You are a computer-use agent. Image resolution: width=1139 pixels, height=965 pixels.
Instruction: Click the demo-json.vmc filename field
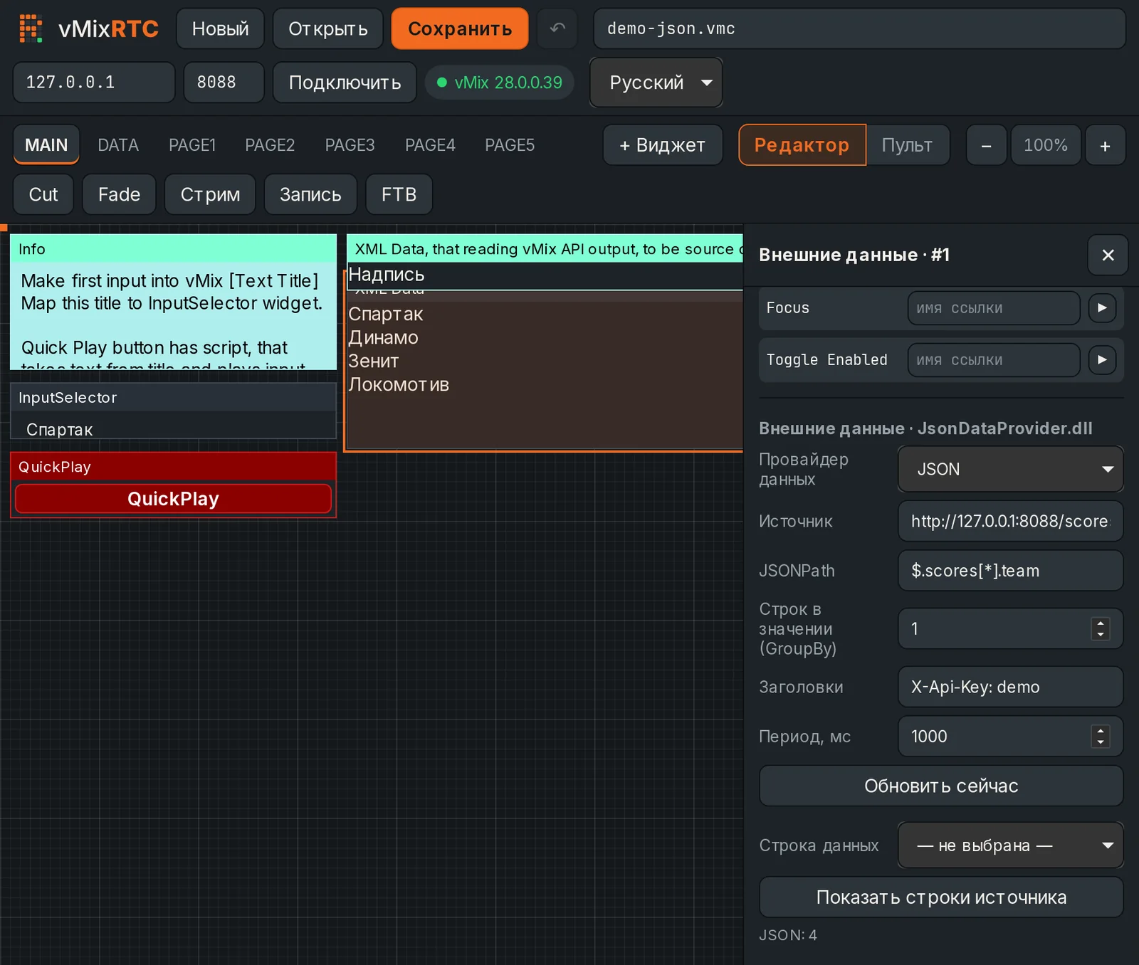click(859, 28)
